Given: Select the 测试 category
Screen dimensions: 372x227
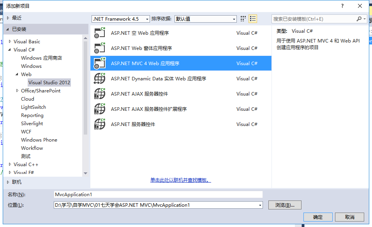Looking at the screenshot, I should click(x=26, y=156).
